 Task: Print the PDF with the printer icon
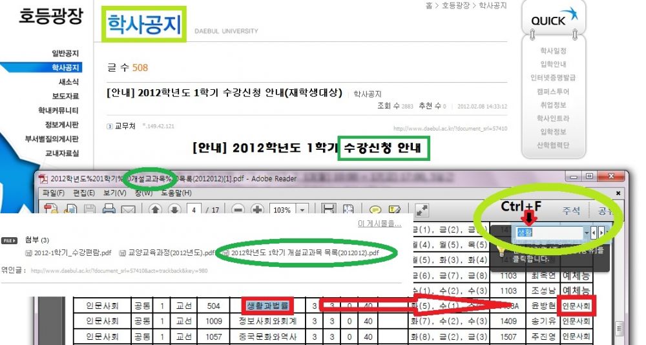click(x=109, y=209)
